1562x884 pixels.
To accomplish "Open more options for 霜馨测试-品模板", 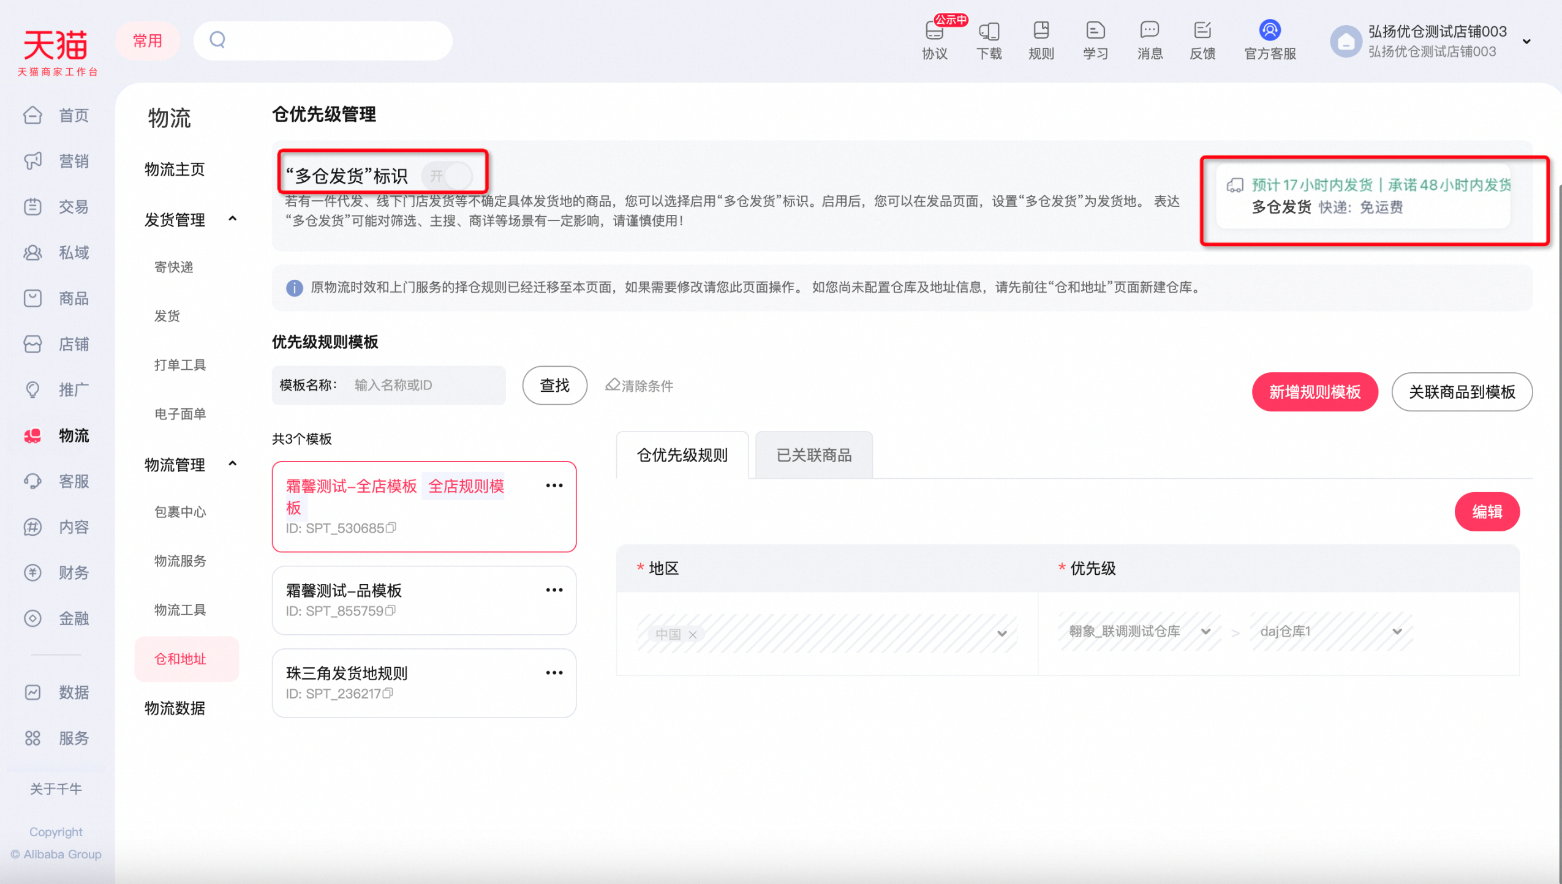I will [x=554, y=590].
